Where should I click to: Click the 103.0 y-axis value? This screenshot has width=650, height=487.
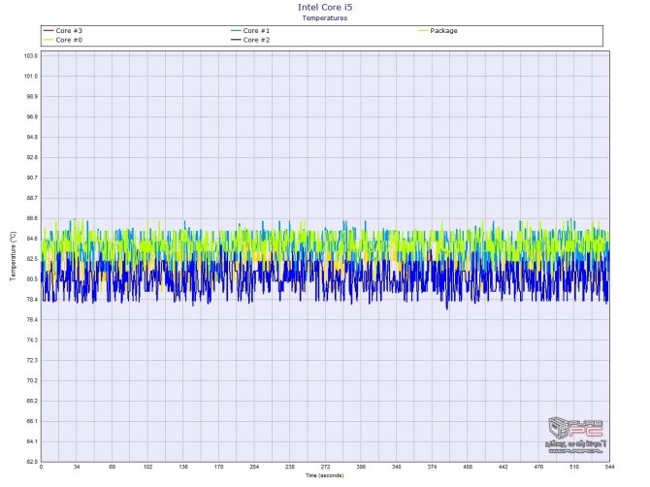(32, 56)
